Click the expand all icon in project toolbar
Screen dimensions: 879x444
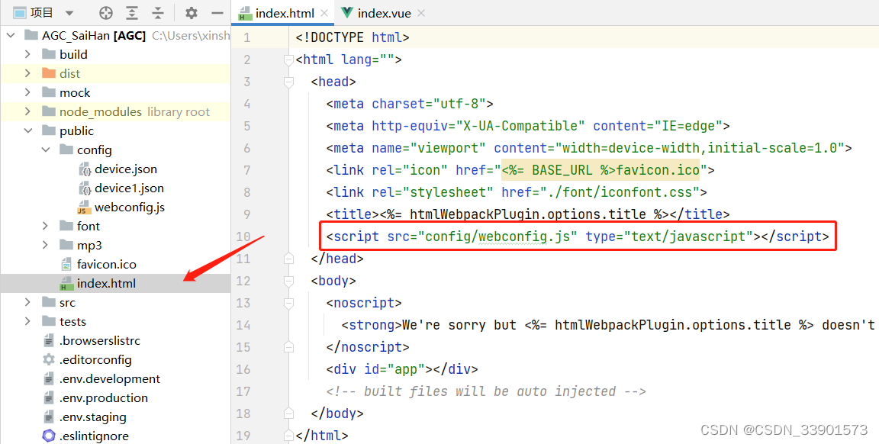[x=132, y=13]
